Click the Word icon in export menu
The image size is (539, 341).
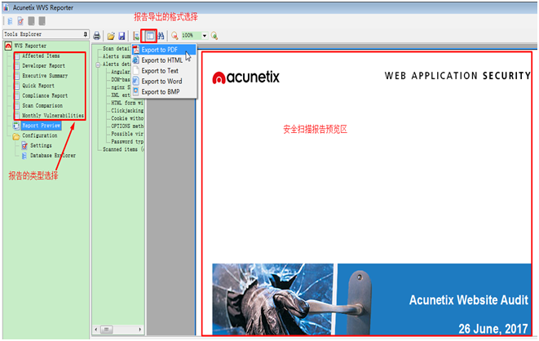click(136, 81)
